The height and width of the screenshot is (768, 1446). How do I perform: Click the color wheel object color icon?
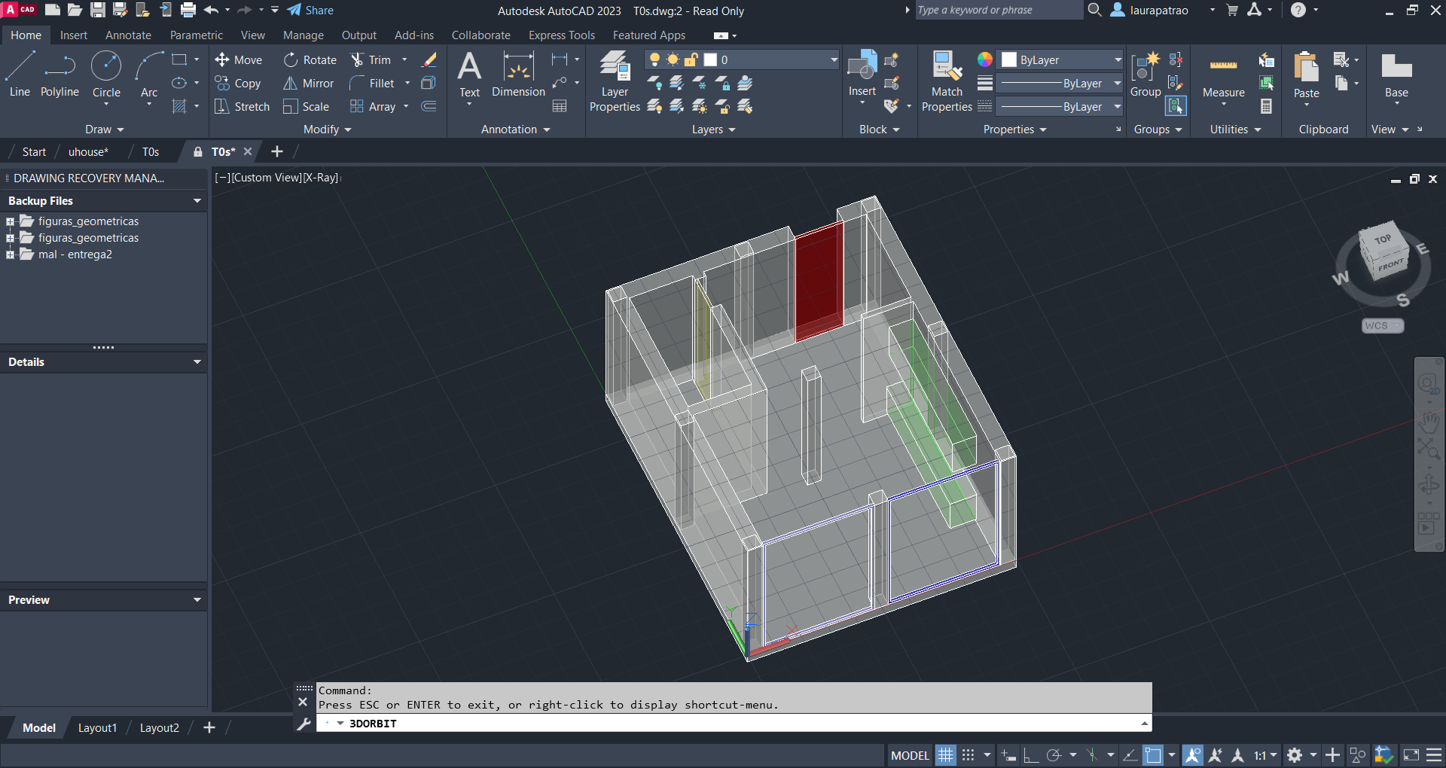click(984, 59)
